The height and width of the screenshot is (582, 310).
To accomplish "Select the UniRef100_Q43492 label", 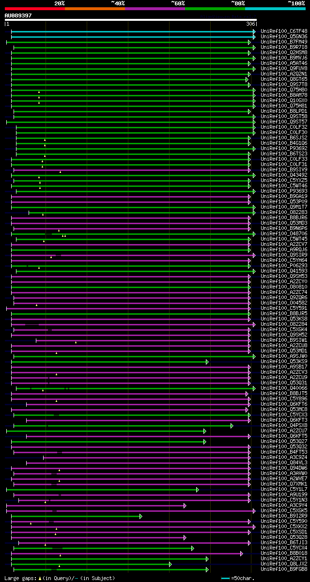I will (284, 175).
